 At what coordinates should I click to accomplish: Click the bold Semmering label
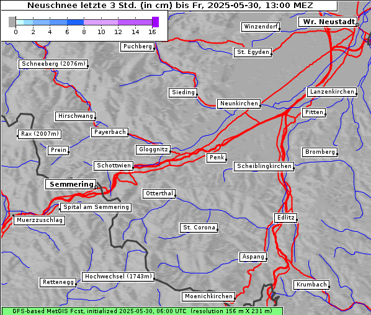tap(71, 184)
